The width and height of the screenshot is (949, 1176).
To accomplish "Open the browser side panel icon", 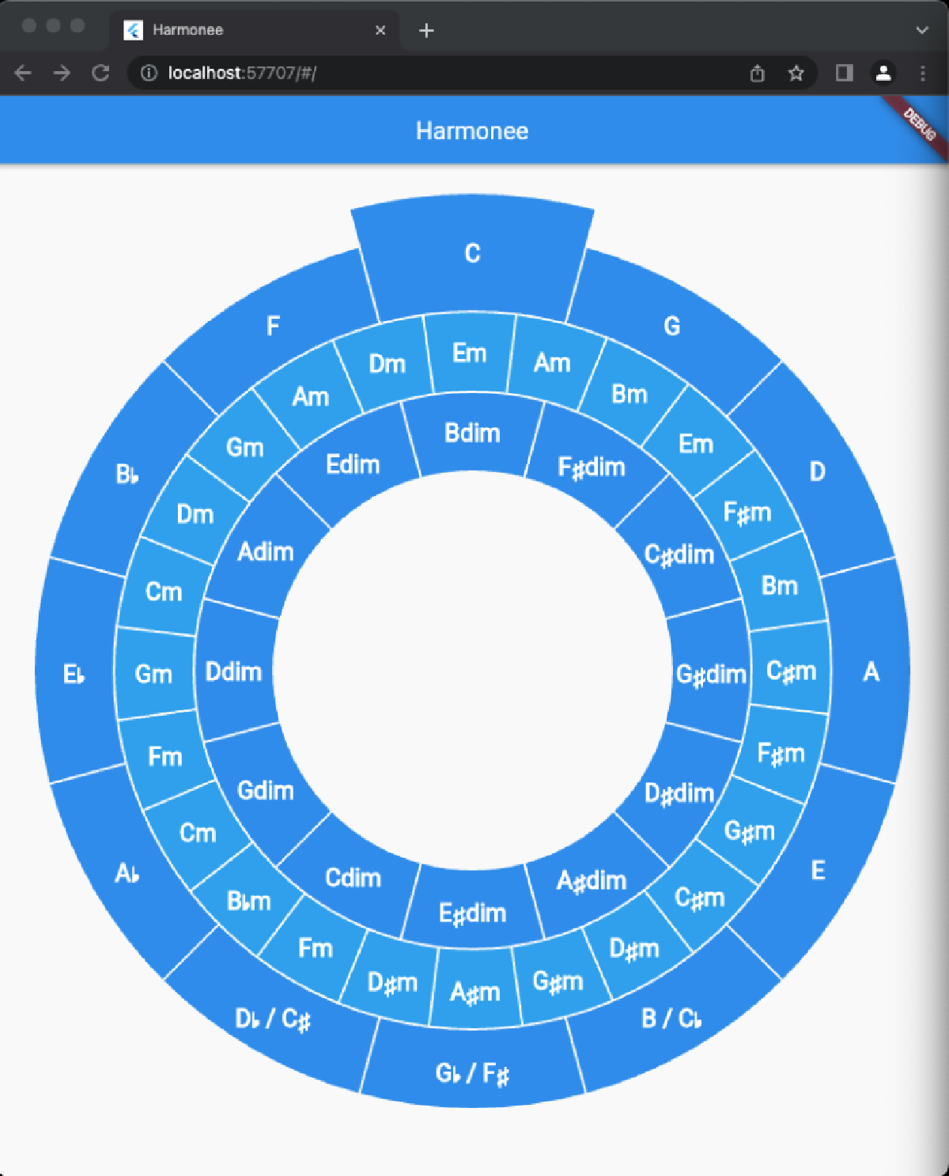I will (844, 74).
